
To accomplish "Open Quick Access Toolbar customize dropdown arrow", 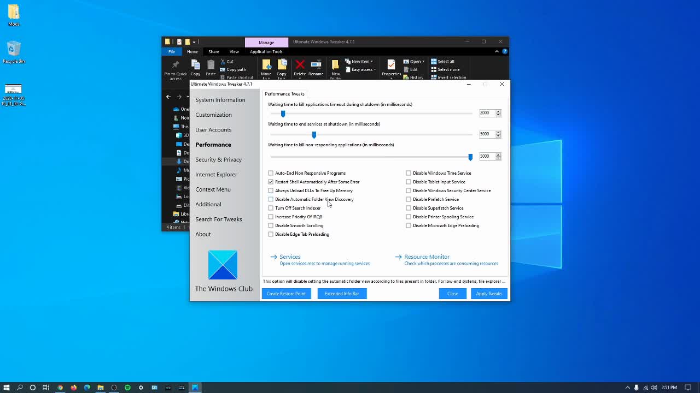I will point(194,41).
